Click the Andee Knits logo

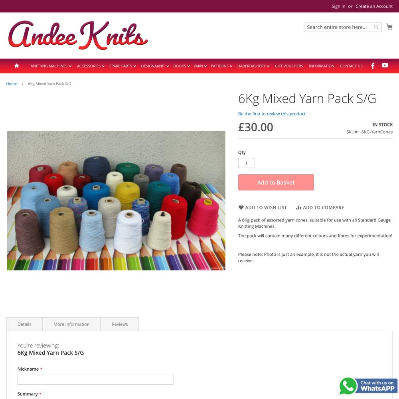tap(78, 35)
